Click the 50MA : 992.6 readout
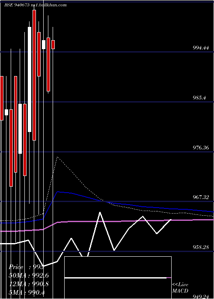Viewport: 214px width, 299px height. 29,275
